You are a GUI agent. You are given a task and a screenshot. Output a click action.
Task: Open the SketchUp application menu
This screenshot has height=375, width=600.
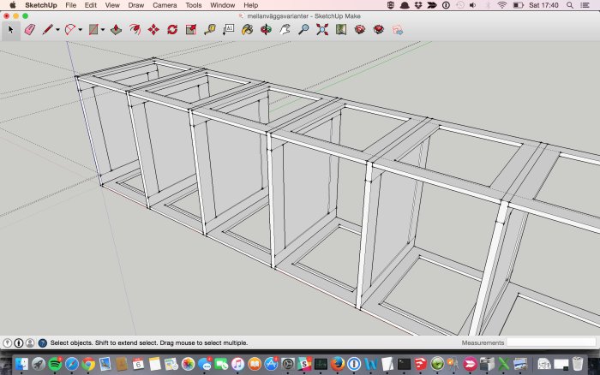point(41,5)
